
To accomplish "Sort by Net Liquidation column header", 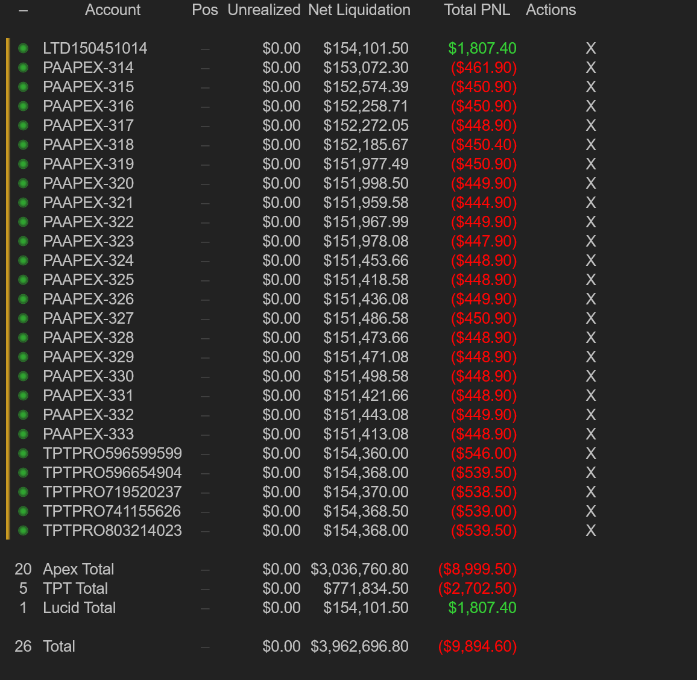I will (359, 10).
